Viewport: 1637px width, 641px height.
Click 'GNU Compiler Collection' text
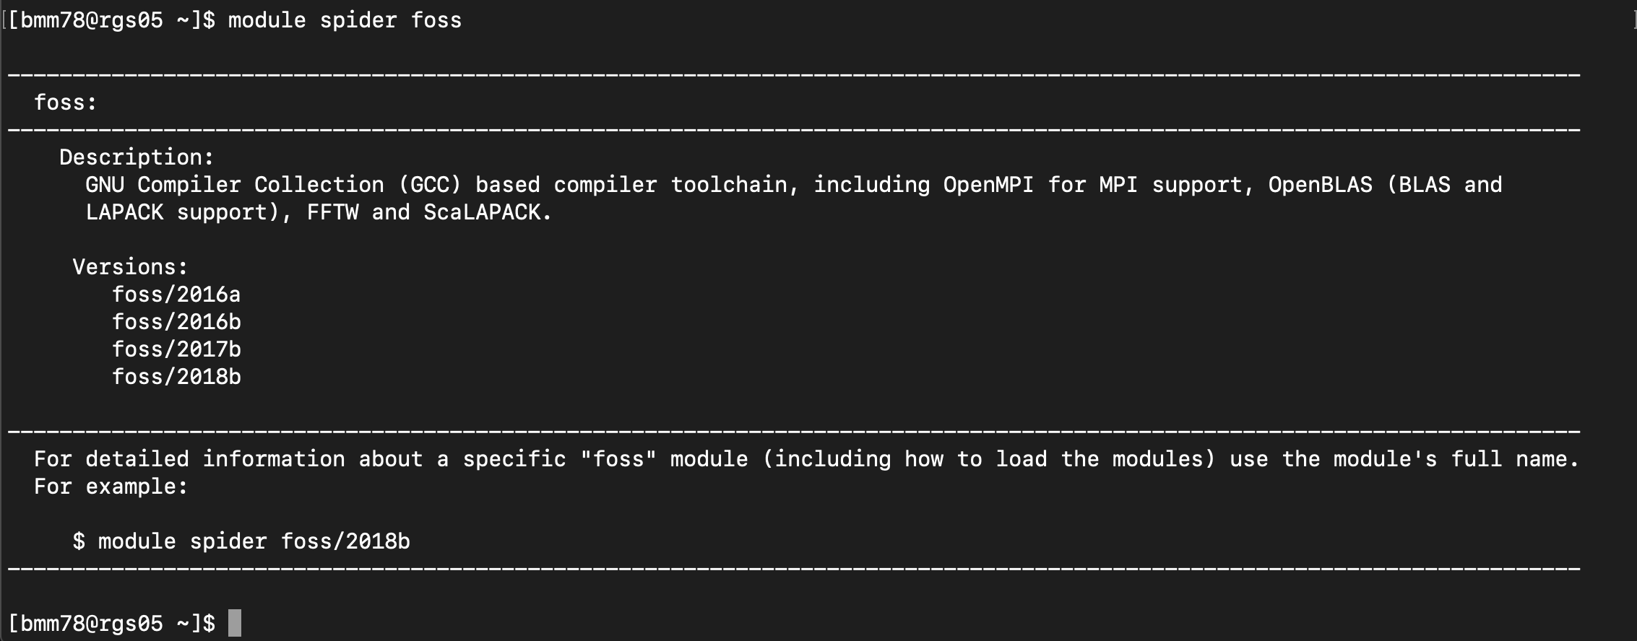coord(235,185)
